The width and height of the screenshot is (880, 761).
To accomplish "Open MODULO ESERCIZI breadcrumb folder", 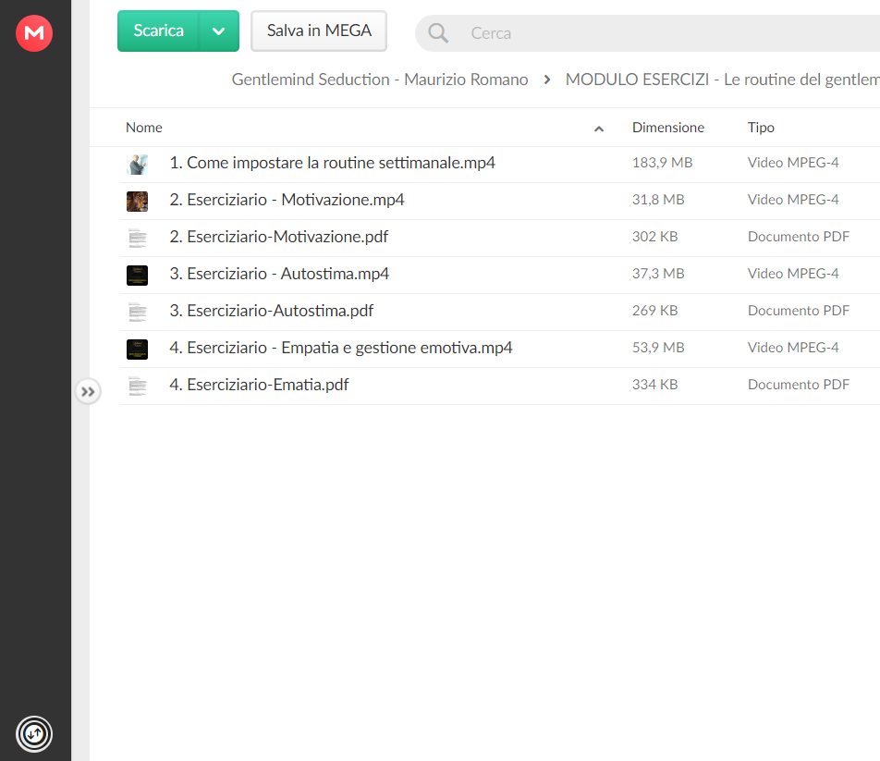I will 722,80.
